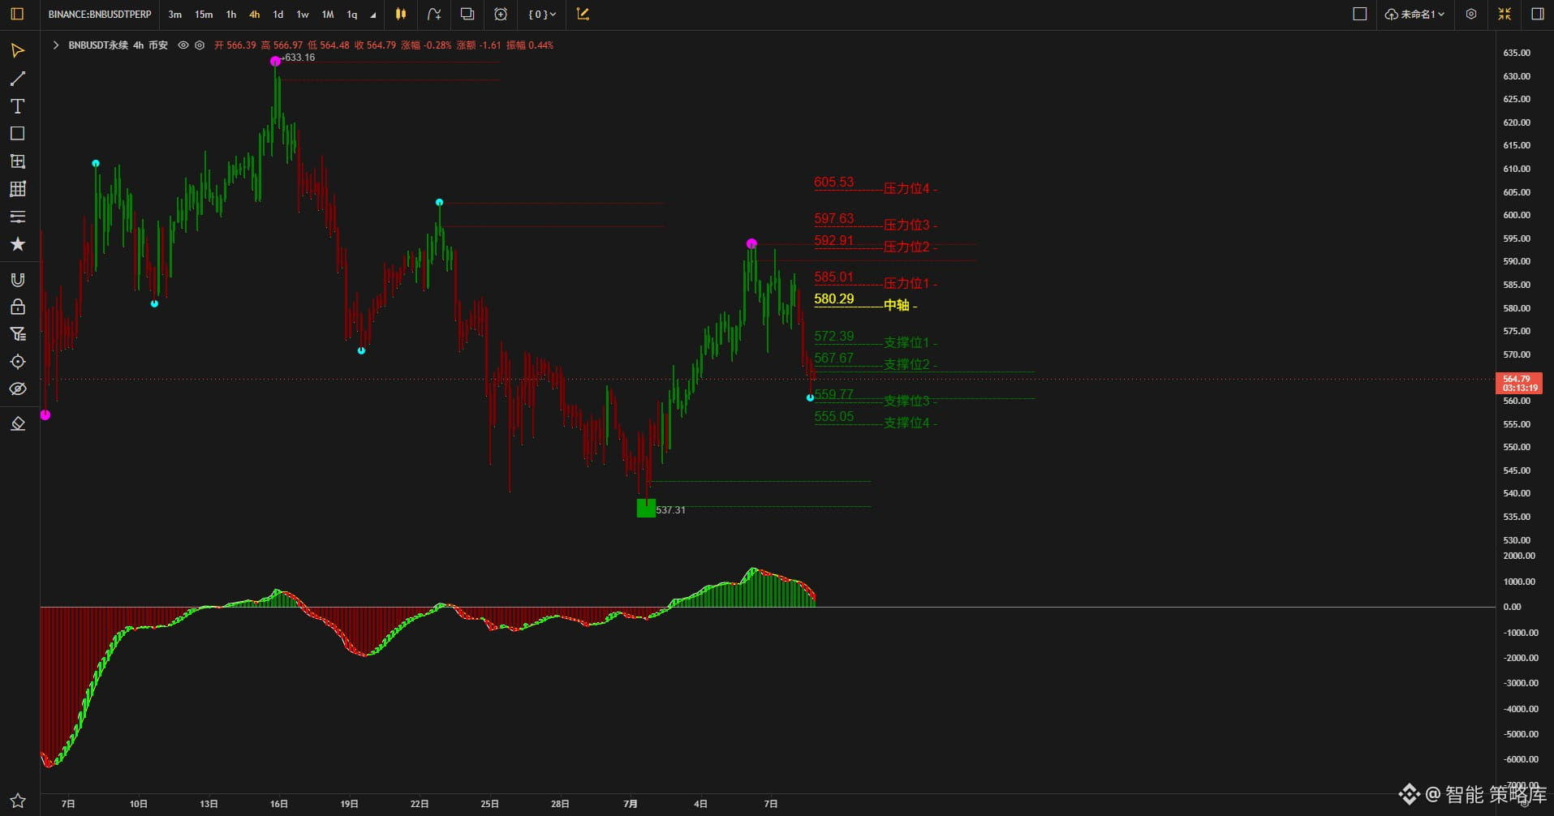This screenshot has width=1554, height=816.
Task: Click the crosshair target tool
Action: coord(17,362)
